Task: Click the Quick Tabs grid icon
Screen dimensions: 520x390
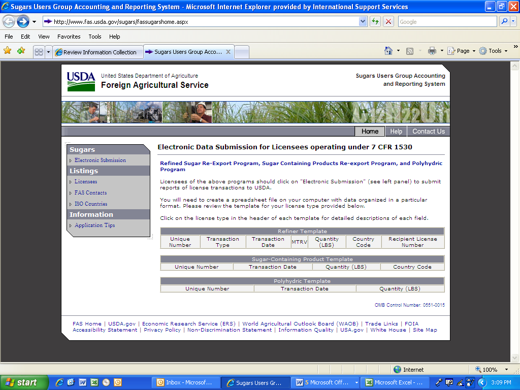Action: (39, 52)
